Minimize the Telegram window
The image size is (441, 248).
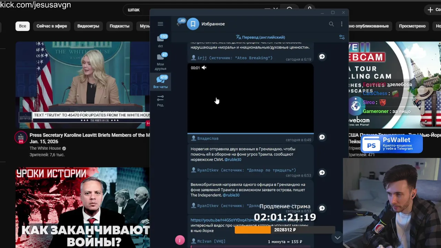tap(322, 13)
